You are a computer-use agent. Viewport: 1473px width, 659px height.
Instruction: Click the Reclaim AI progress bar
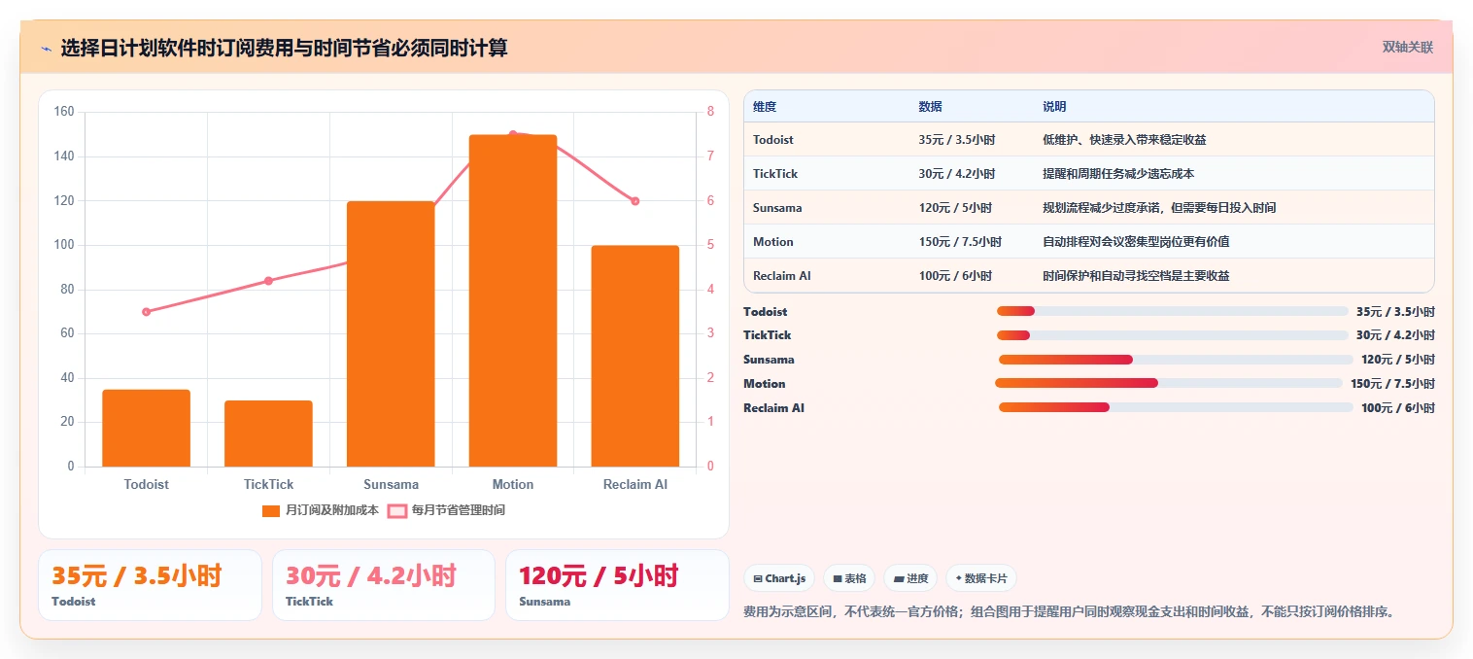1176,407
